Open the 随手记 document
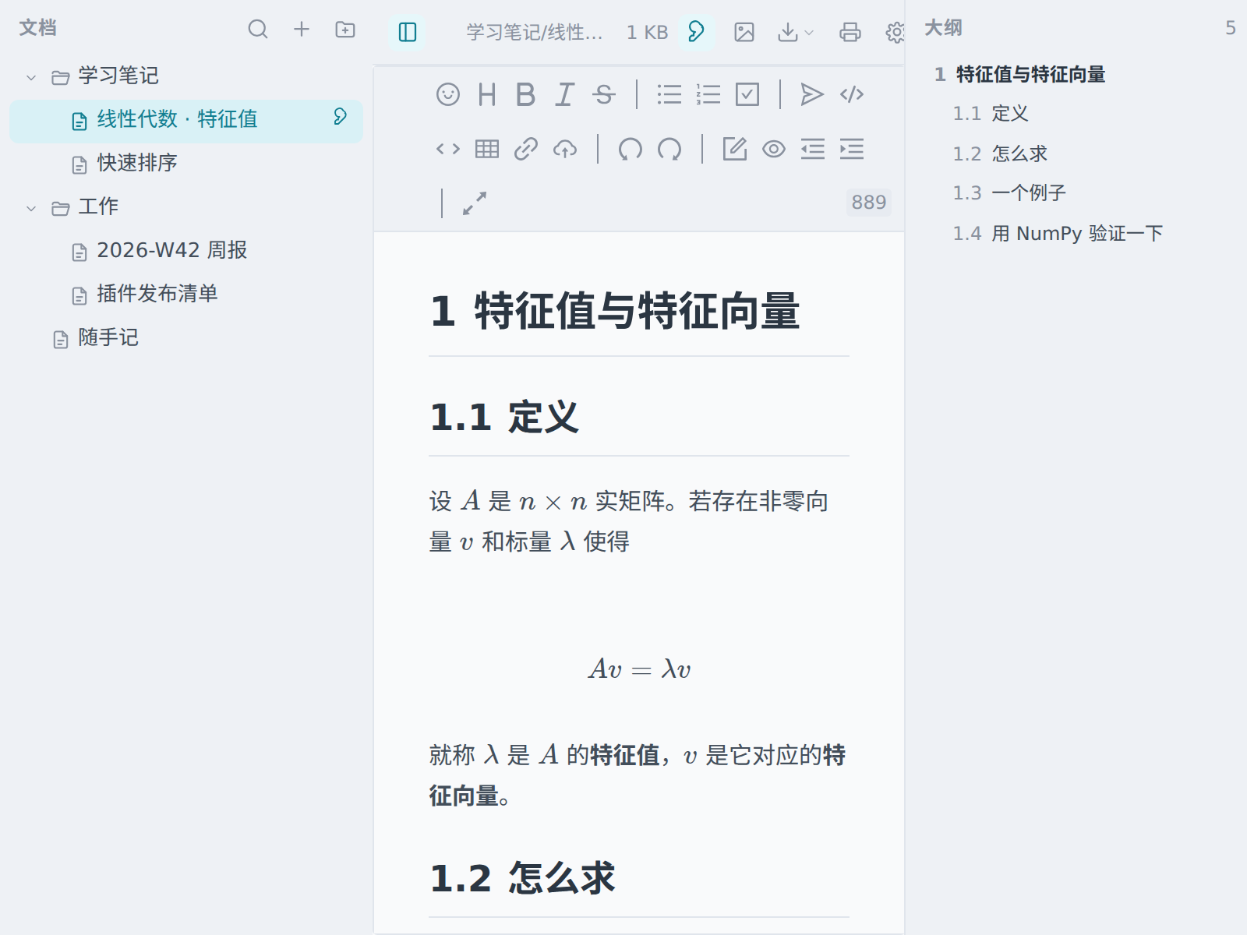Viewport: 1247px width, 935px height. [x=186, y=338]
